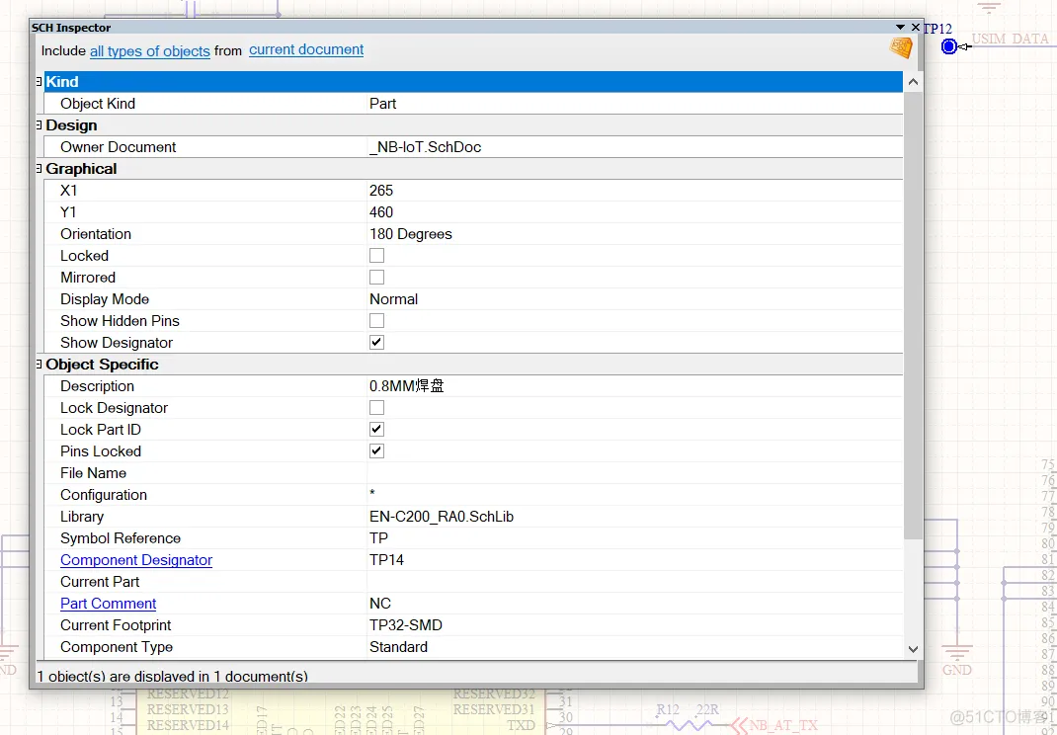Open the Component Designator link

pyautogui.click(x=136, y=560)
